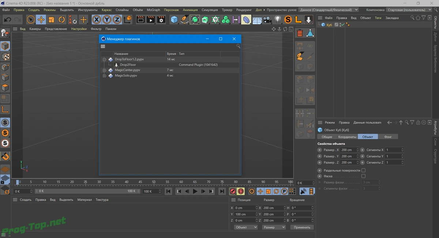Toggle the keyframe dot for Размер . Y
Screen dimensions: 439x238
[x=320, y=156]
